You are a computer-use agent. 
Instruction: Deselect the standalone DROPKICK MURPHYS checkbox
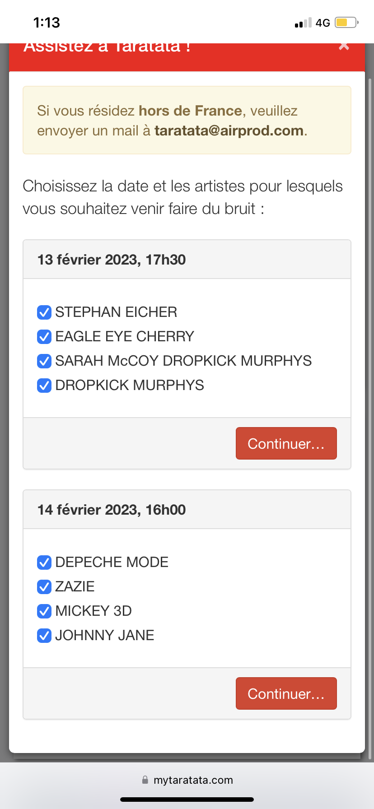click(44, 385)
